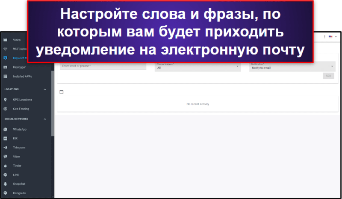Open the Choose features dropdown
Viewport: 342px width, 199px height.
pyautogui.click(x=198, y=67)
